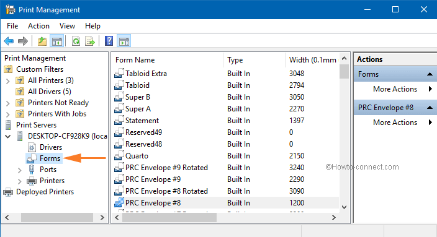This screenshot has height=237, width=437.
Task: Click the Printers printer icon in tree
Action: click(x=32, y=181)
